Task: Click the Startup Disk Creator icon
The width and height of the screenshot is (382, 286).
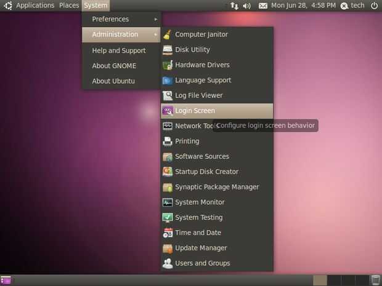Action: pos(168,172)
